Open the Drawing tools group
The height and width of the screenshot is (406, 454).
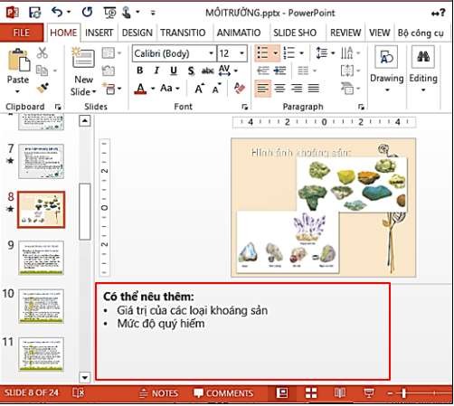pos(386,69)
